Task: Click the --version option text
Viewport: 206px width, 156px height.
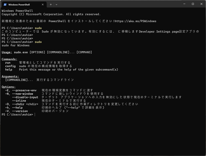Action: pos(20,111)
